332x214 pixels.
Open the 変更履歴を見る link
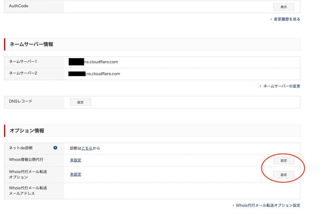287,19
